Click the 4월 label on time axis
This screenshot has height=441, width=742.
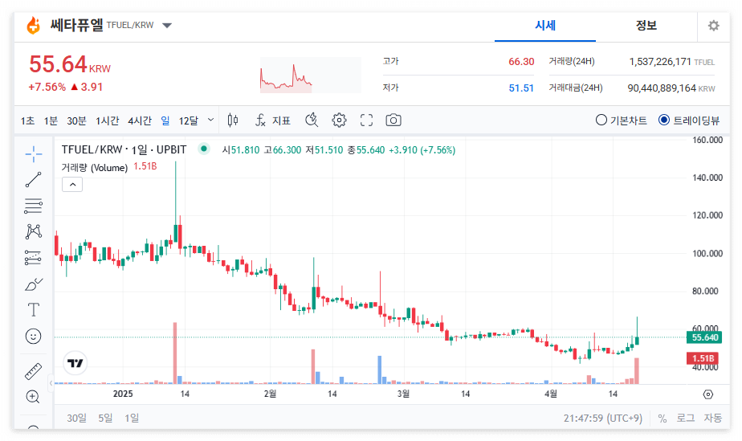point(551,394)
